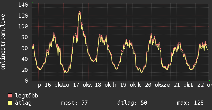Click the '19' date label on x-axis
The height and width of the screenshot is (110, 212).
[x=123, y=85]
